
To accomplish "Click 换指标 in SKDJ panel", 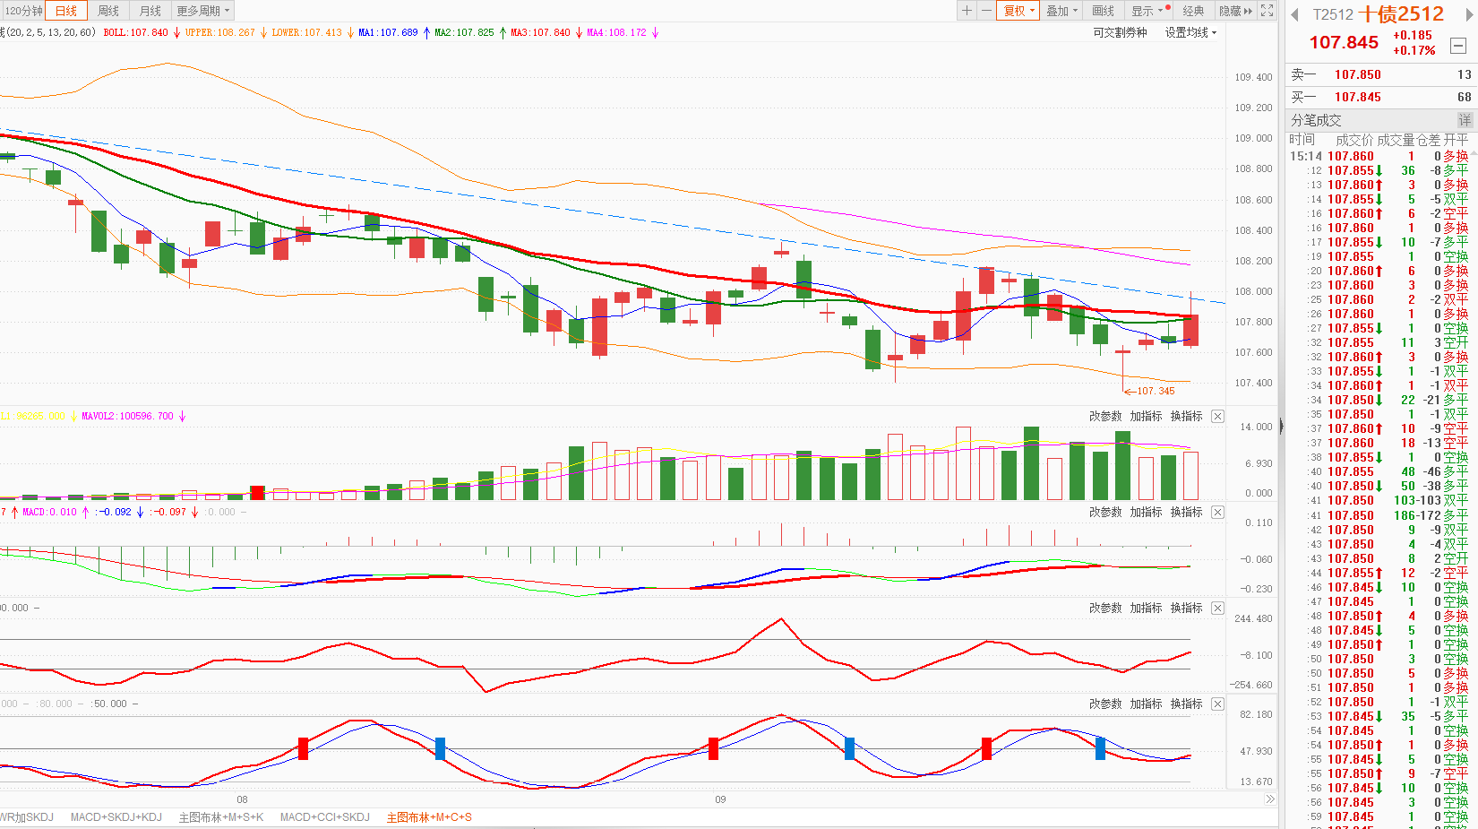I will pyautogui.click(x=1186, y=704).
